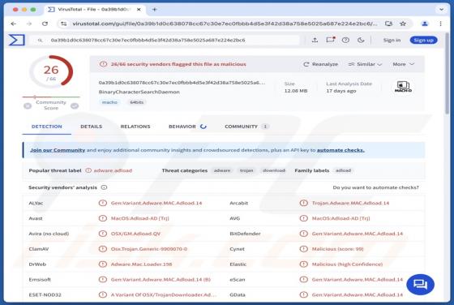Image resolution: width=454 pixels, height=305 pixels.
Task: Click info icon beside Popular threat label
Action: coord(88,170)
